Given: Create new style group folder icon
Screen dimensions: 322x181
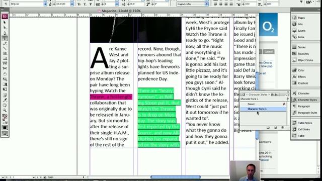Looking at the screenshot, I should point(268,128).
